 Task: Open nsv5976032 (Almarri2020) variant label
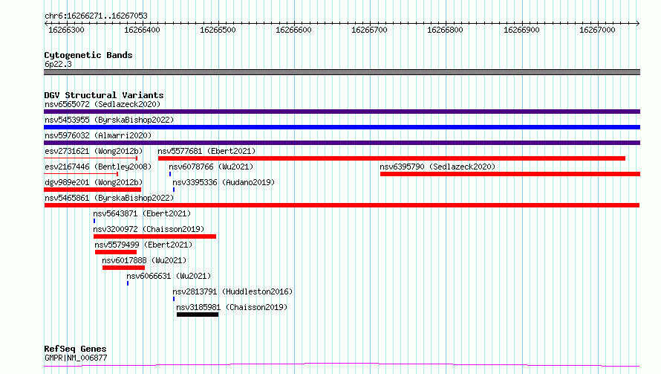(x=98, y=135)
